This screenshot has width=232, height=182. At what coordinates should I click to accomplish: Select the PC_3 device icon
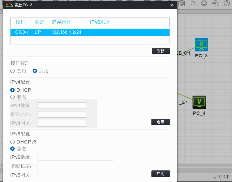click(201, 45)
